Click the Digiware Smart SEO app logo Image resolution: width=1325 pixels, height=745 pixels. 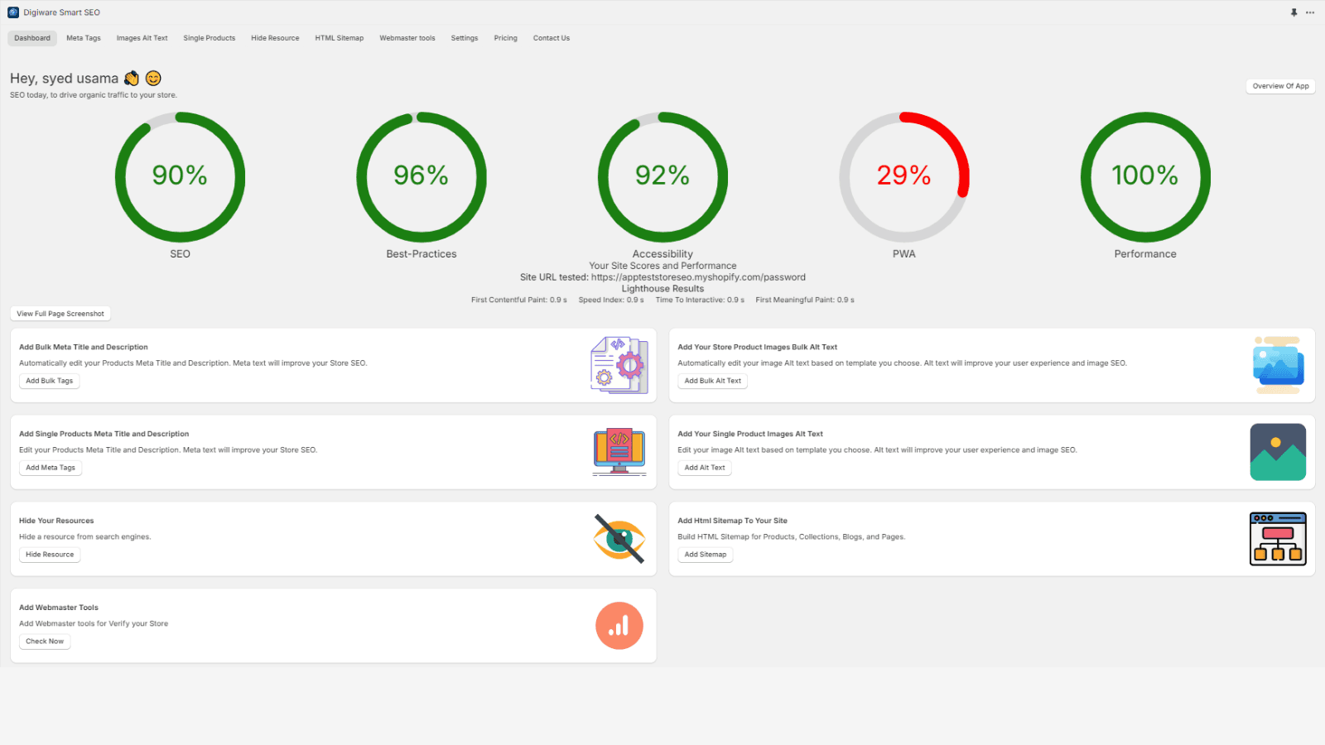coord(13,12)
